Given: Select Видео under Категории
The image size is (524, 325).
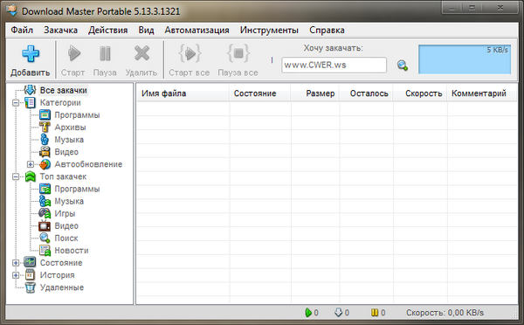Looking at the screenshot, I should (66, 152).
